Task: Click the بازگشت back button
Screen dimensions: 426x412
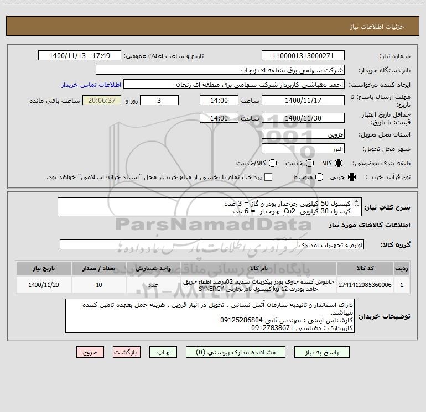Action: point(127,352)
